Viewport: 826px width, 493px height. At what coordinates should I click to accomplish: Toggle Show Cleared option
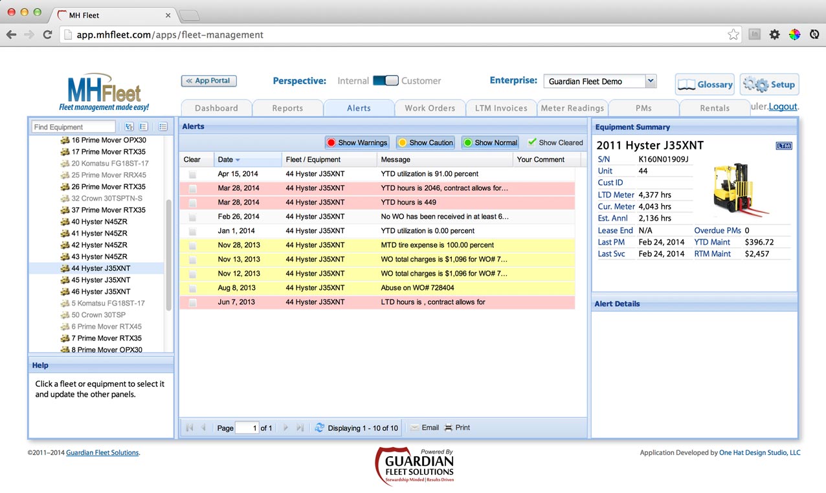555,142
